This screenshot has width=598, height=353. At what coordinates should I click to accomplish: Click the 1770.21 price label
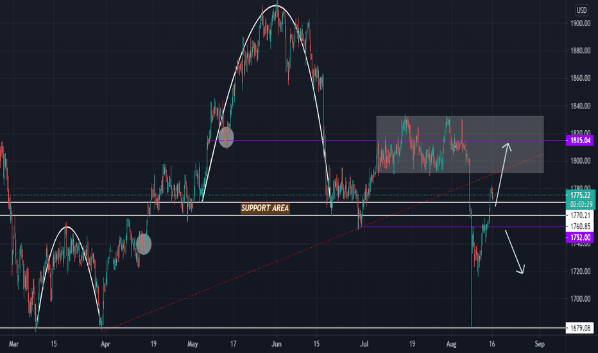pos(579,216)
